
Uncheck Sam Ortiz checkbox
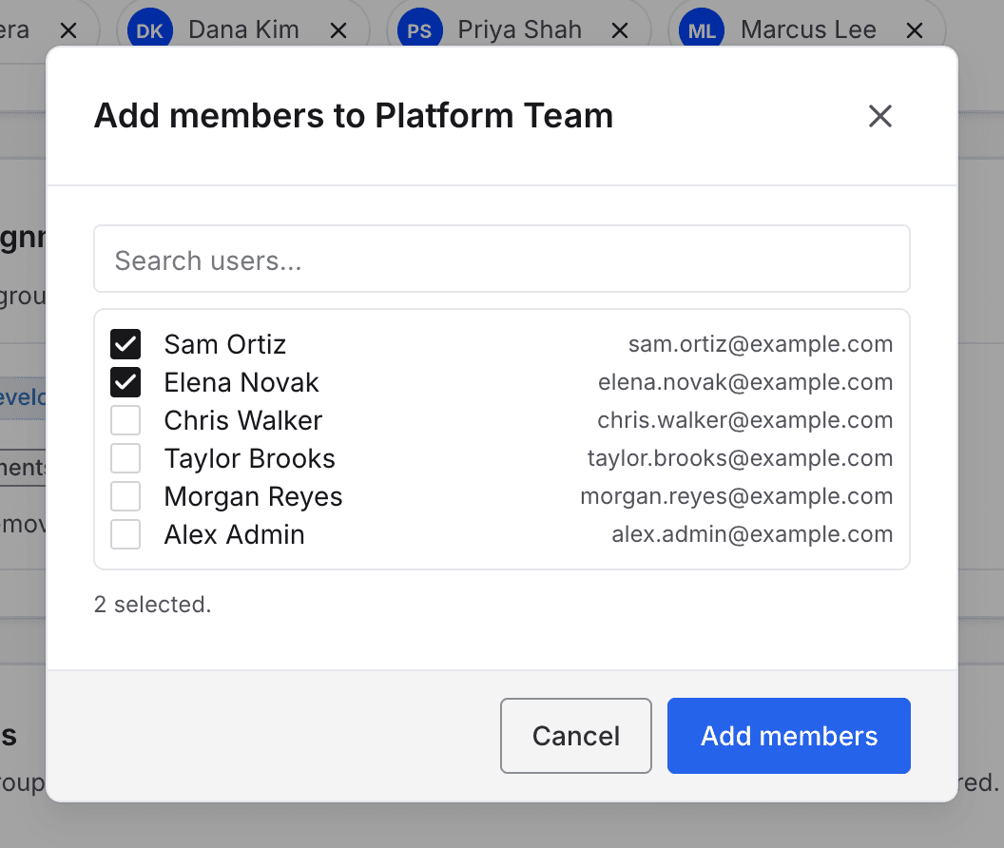(x=125, y=344)
